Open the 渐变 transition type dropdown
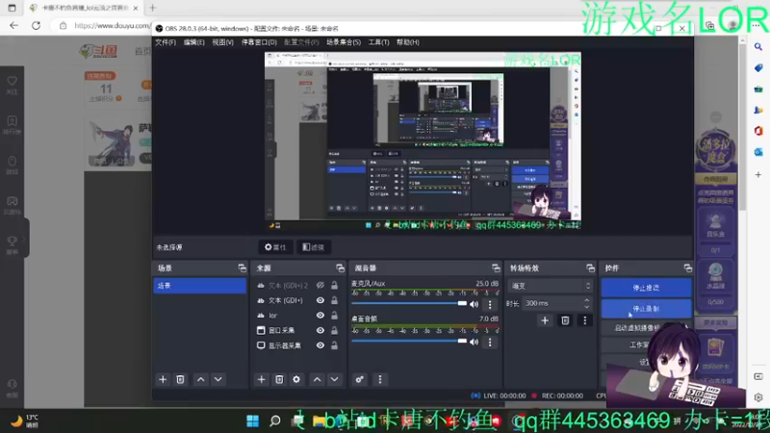 550,286
